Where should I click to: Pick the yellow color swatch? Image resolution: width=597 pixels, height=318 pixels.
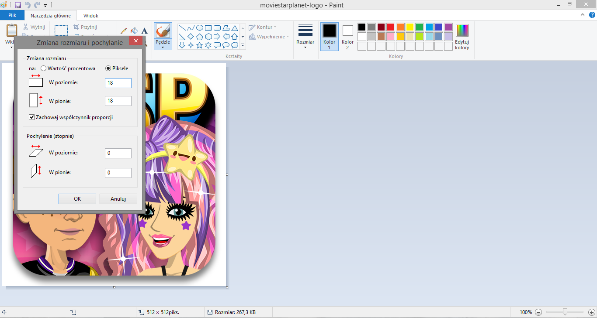(x=410, y=27)
